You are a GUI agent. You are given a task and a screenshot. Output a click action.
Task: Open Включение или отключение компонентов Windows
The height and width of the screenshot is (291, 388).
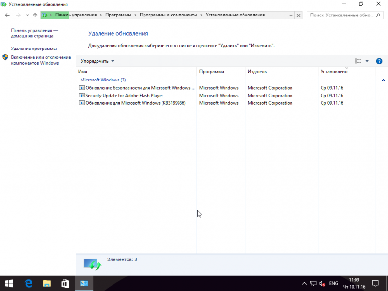tap(41, 60)
